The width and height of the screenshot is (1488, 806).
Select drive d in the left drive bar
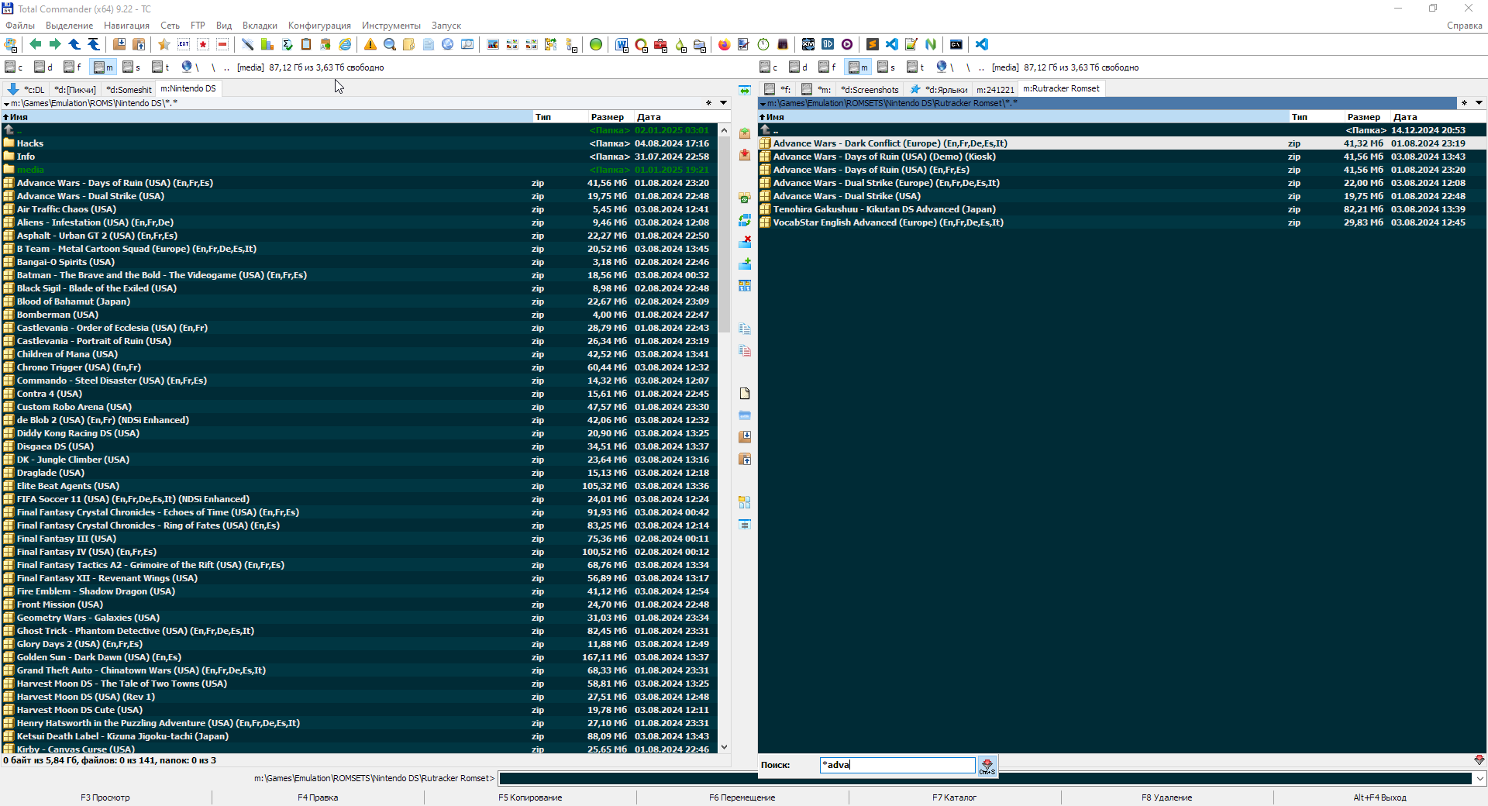43,67
